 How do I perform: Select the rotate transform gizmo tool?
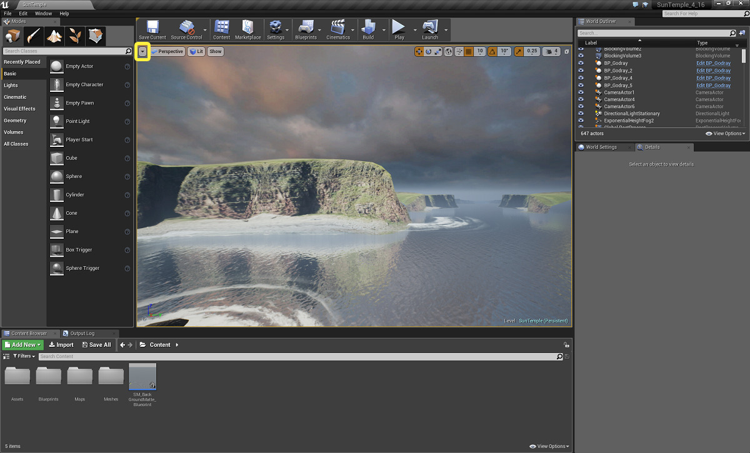pos(428,51)
